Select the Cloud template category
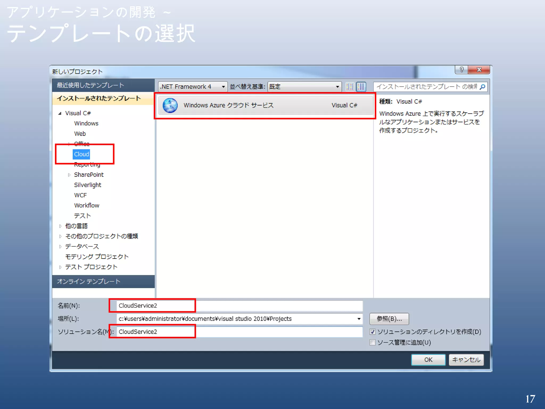545x409 pixels. pos(81,154)
